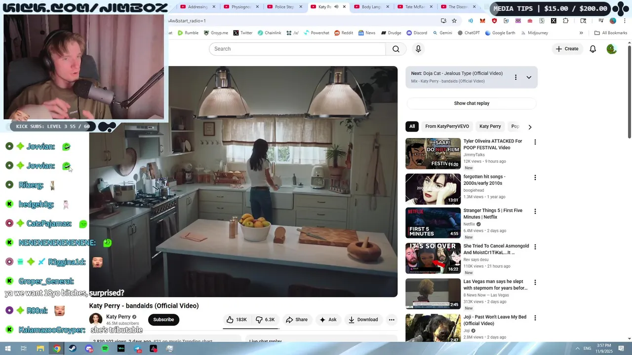Open the Chrome extensions puzzle icon
The width and height of the screenshot is (632, 355).
[x=565, y=21]
